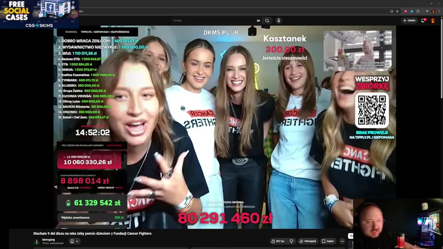The image size is (443, 249).
Task: Click the WESPRZYJ ZBIÓRKĘ overlay label
Action: click(372, 83)
